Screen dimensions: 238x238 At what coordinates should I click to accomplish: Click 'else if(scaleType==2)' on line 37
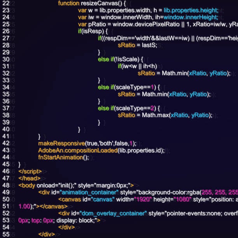(x=127, y=108)
